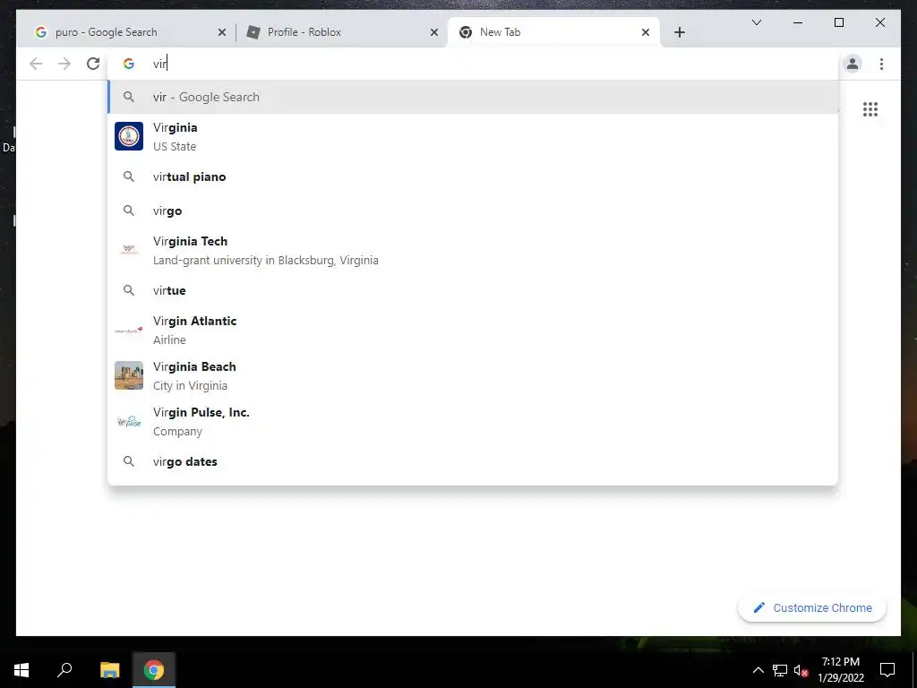This screenshot has height=688, width=917.
Task: Close the New Tab tab
Action: coord(646,32)
